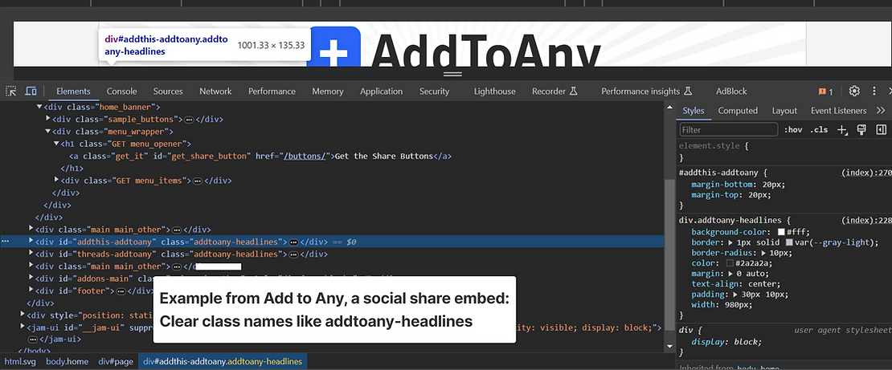Select body.home in the breadcrumb bar
892x370 pixels.
coord(68,361)
